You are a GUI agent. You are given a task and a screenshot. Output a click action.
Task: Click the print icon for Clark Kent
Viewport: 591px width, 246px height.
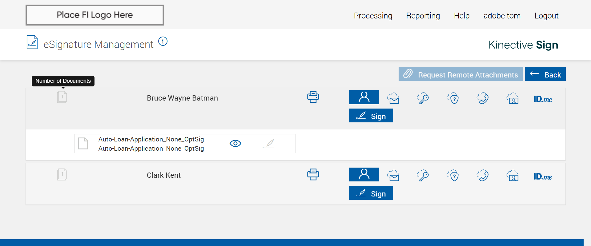pos(313,175)
